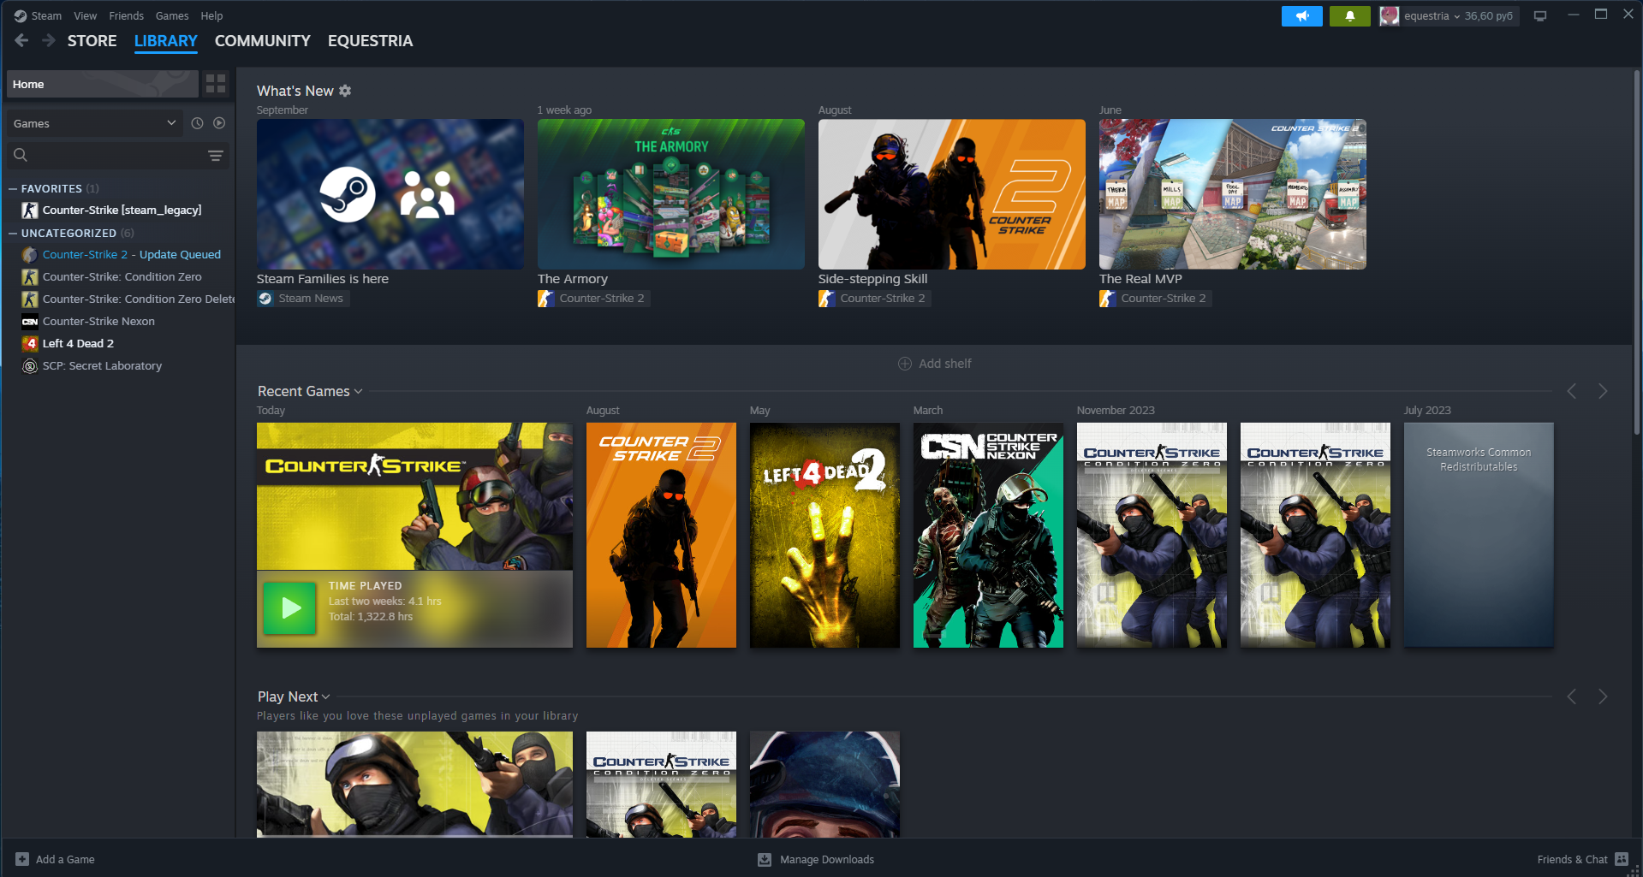This screenshot has height=877, width=1643.
Task: Switch to the Community tab
Action: click(x=262, y=41)
